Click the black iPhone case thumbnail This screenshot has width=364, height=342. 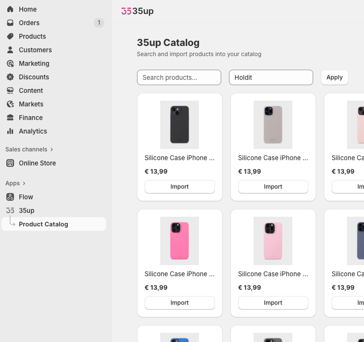pyautogui.click(x=180, y=125)
